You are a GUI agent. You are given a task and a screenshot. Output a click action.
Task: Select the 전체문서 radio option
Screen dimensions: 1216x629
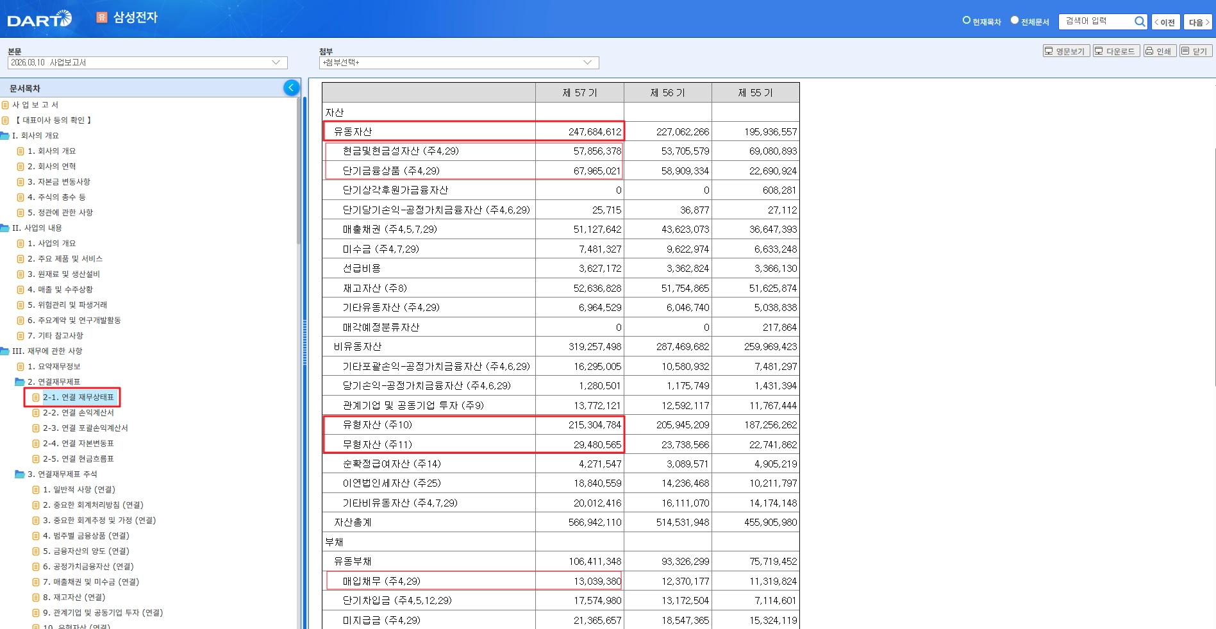[1014, 21]
